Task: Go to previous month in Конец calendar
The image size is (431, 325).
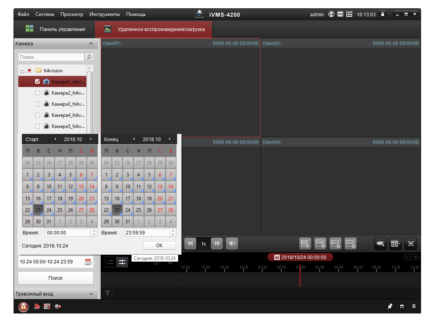Action: coord(134,139)
